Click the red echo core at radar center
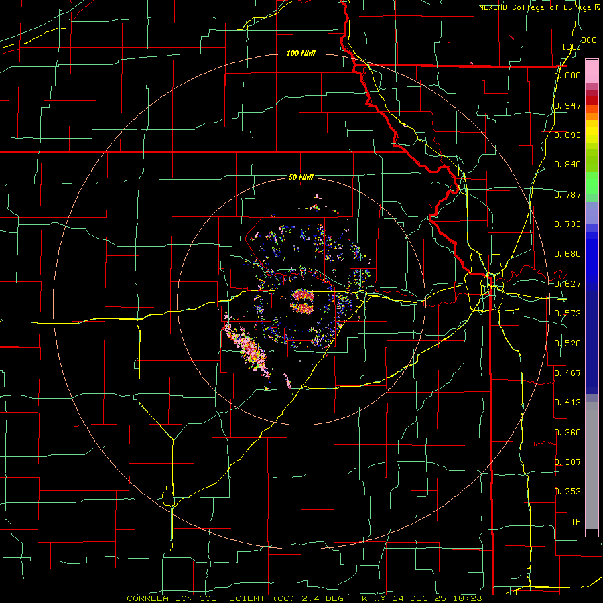 (302, 302)
